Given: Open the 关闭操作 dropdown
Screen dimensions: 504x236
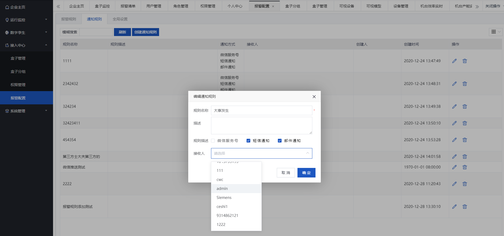Looking at the screenshot, I should click(493, 6).
